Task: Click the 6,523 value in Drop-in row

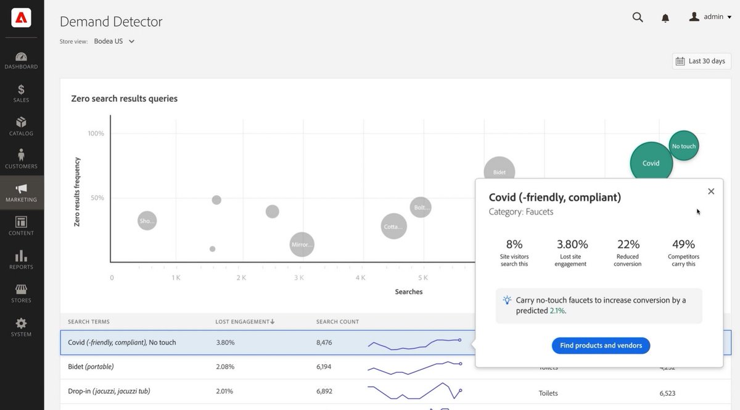Action: click(x=667, y=393)
